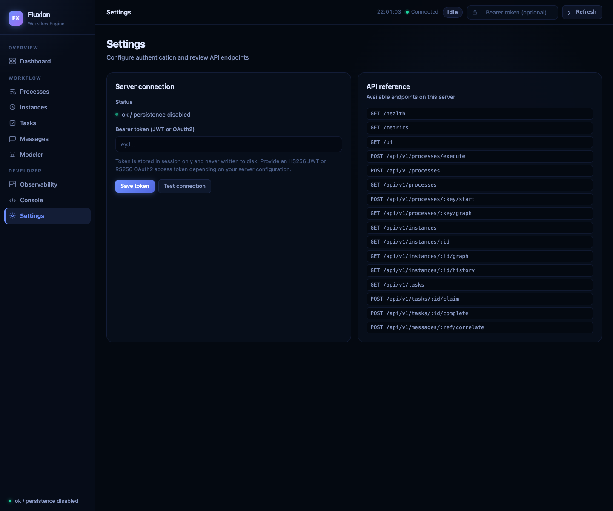Click the POST /api/v1/messages/:ref/correlate row

coord(480,327)
